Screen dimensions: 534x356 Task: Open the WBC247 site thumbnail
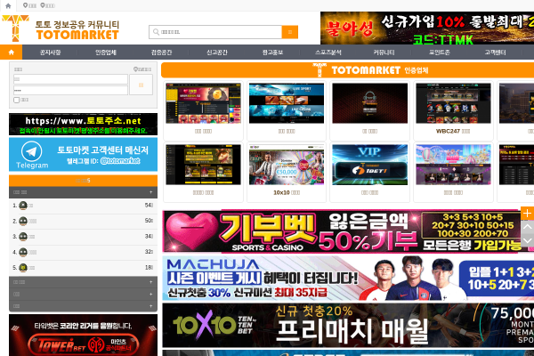453,103
